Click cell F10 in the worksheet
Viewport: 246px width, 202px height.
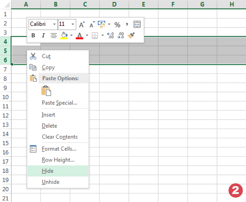click(x=173, y=97)
